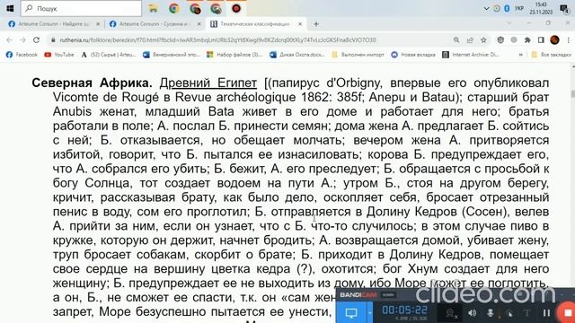The height and width of the screenshot is (323, 575).
Task: Open the Венерианский эпо... bookmark
Action: coord(172,55)
